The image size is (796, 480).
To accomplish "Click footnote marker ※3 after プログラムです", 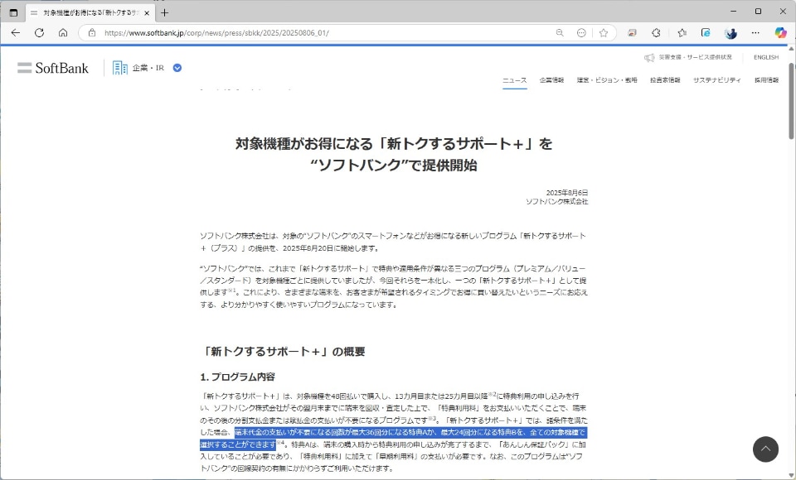I will pyautogui.click(x=432, y=419).
